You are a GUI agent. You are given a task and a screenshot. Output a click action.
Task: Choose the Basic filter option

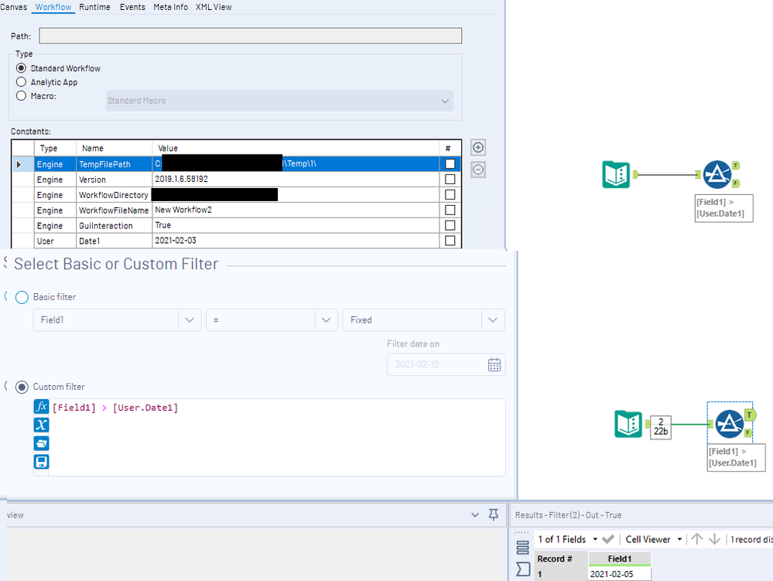coord(22,297)
